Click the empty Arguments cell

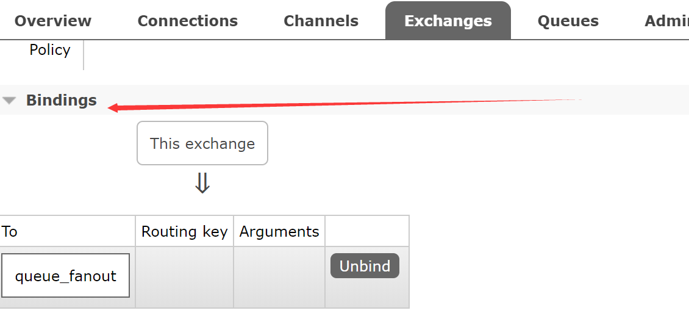[x=279, y=277]
